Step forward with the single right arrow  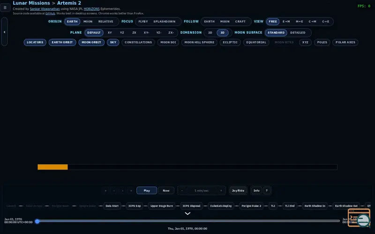coord(122,190)
